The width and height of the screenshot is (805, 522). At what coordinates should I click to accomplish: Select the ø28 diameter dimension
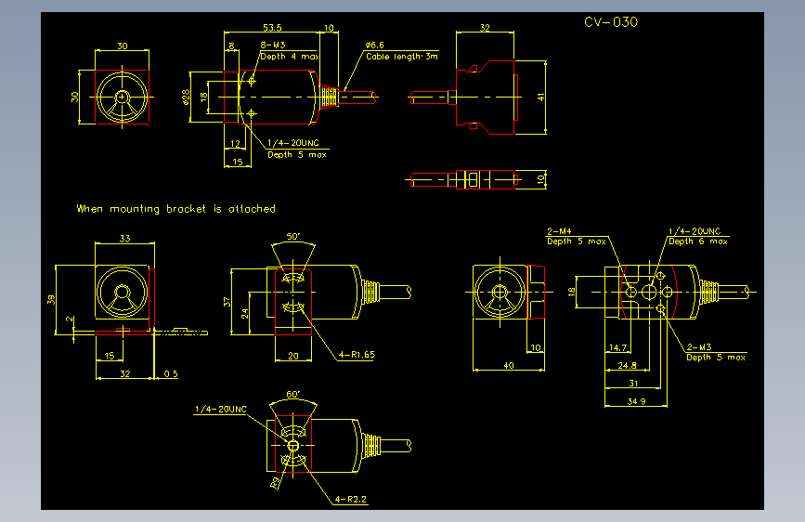point(186,98)
